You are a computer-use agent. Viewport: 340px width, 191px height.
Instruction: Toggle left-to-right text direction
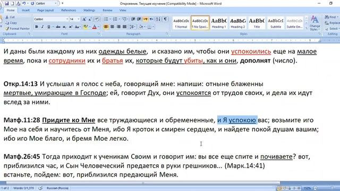[x=145, y=19]
